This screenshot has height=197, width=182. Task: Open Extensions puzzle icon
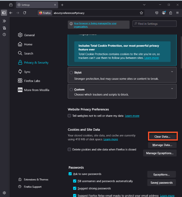coord(171,13)
